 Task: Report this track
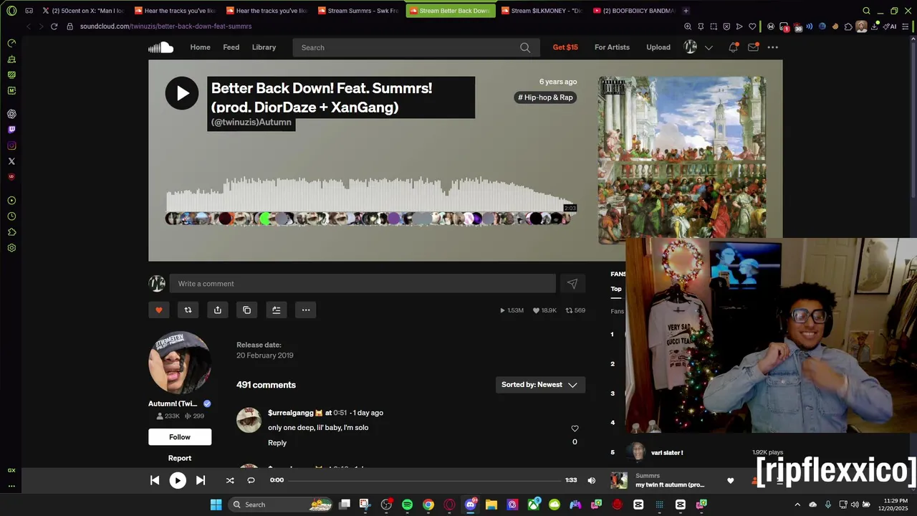click(x=180, y=458)
